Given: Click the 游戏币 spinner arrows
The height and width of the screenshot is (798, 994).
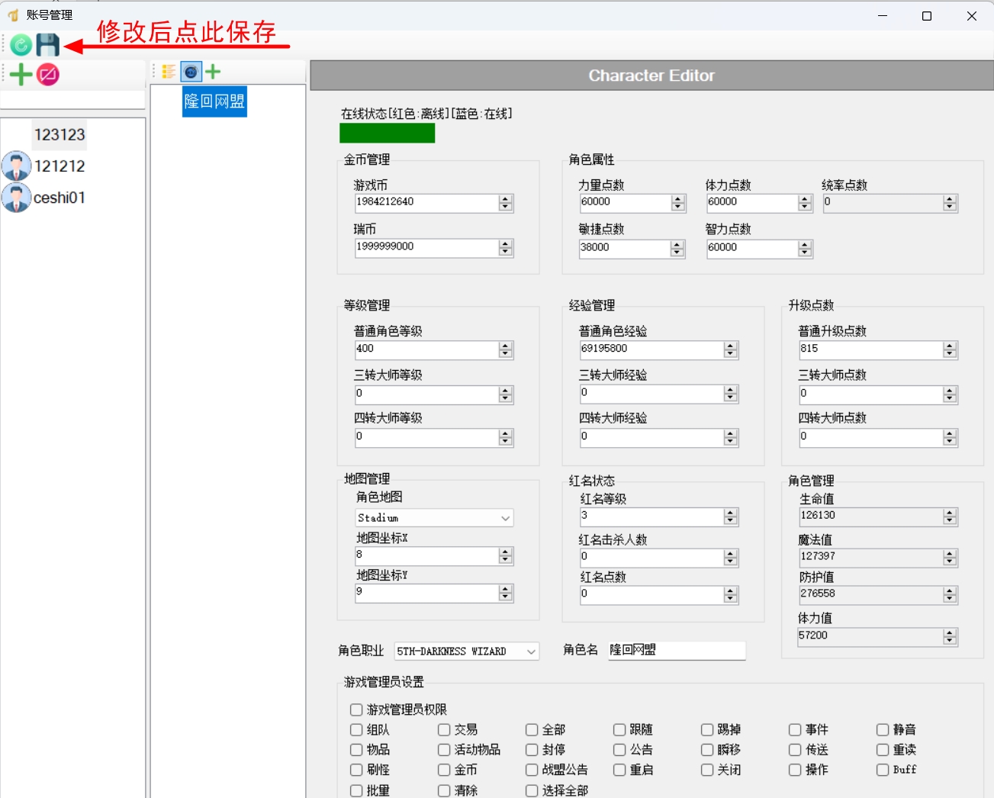Looking at the screenshot, I should pos(506,203).
